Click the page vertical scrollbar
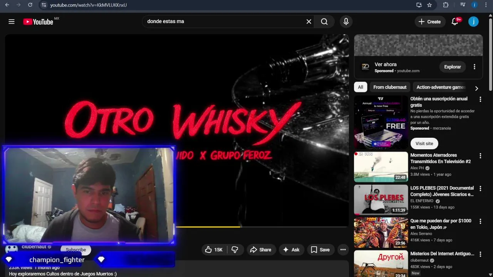Screen dimensions: 493x277 490,54
